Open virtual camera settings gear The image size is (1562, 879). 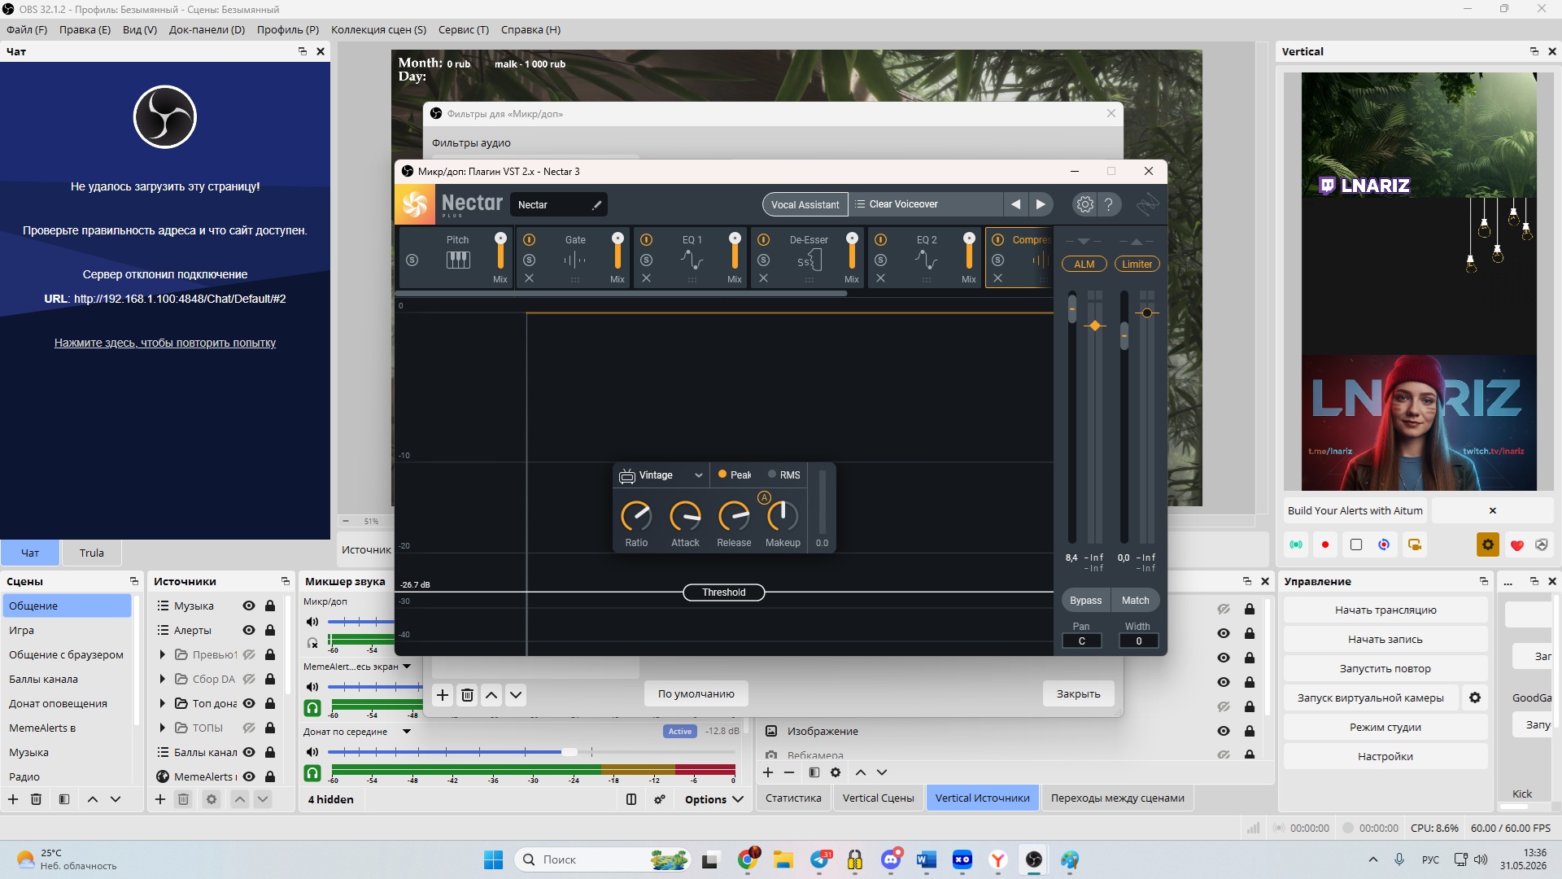(x=1475, y=698)
